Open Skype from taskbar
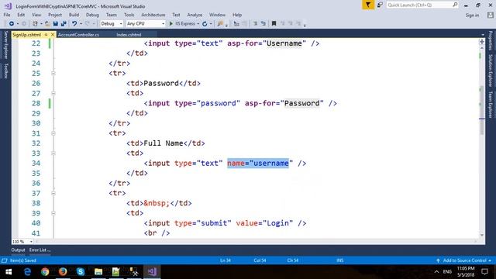 [x=81, y=272]
